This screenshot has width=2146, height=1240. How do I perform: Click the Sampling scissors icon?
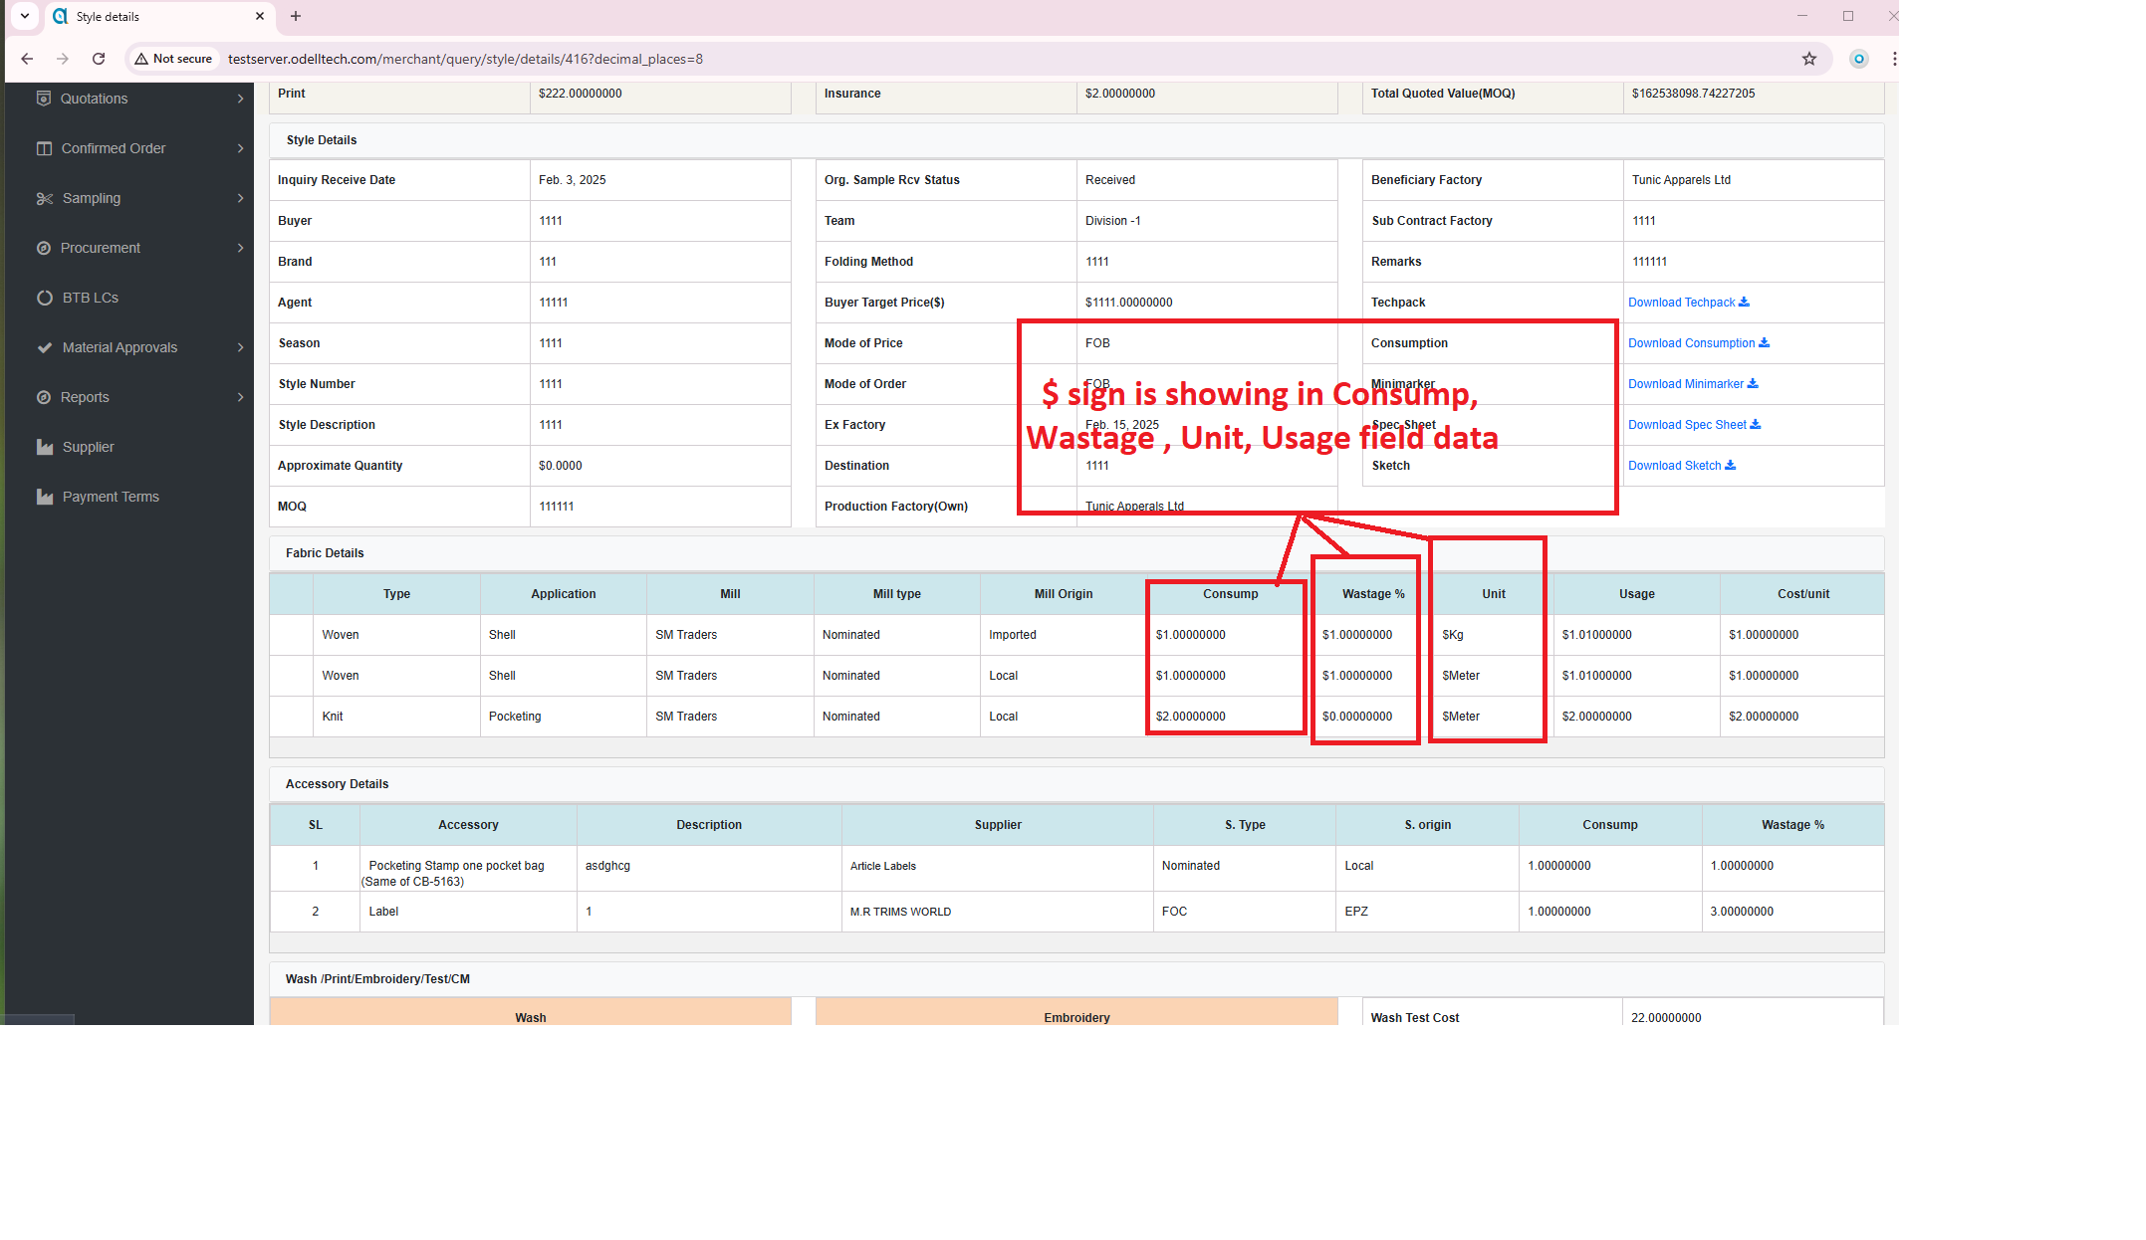point(44,198)
